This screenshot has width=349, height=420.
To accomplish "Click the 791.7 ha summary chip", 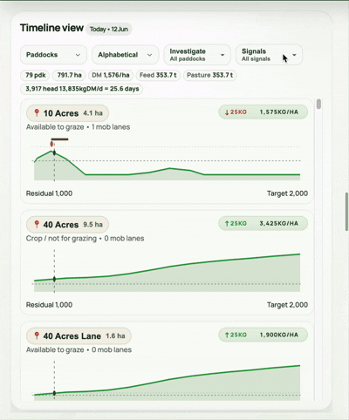I will pyautogui.click(x=69, y=75).
